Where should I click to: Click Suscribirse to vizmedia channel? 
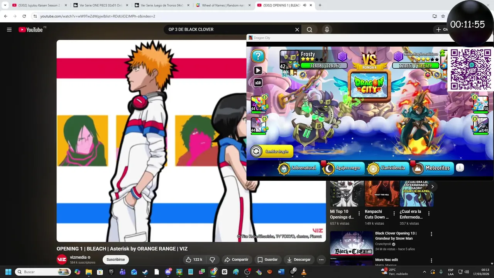[x=115, y=259]
